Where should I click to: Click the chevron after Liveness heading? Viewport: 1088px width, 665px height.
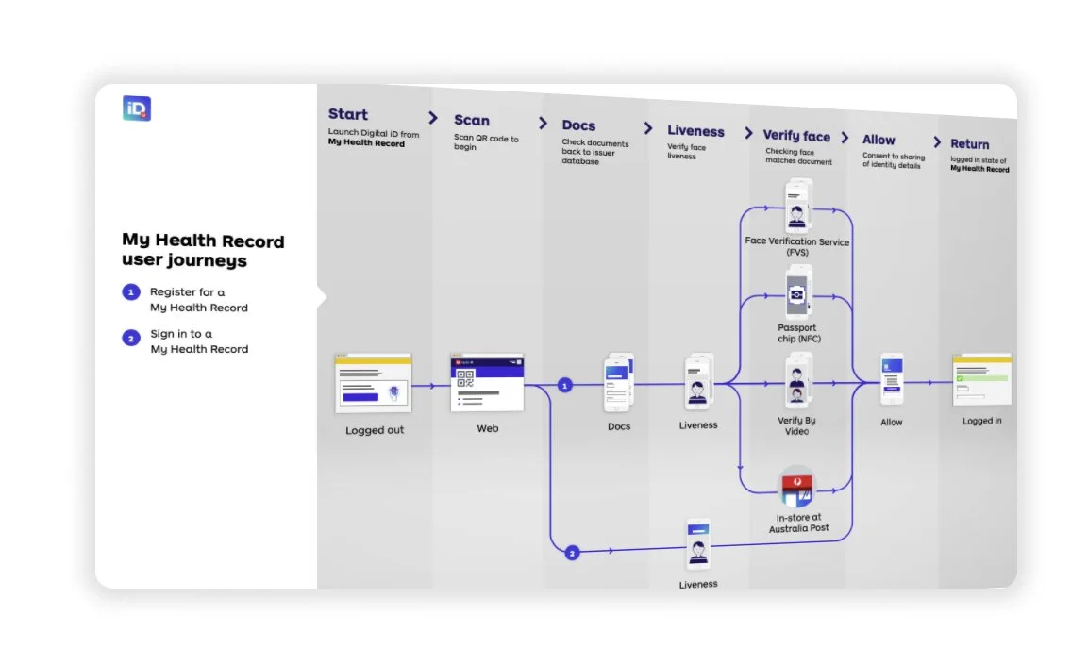tap(748, 133)
